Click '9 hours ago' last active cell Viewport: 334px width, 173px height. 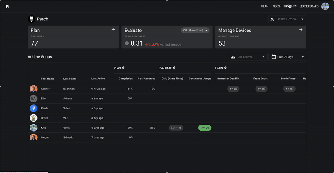[x=99, y=89]
